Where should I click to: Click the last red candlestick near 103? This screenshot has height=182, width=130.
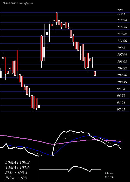point(95,70)
